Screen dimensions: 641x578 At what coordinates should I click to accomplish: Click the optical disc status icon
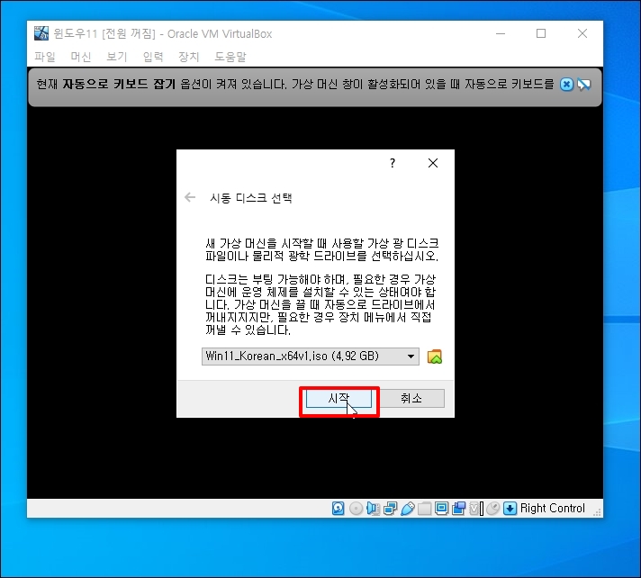(356, 508)
